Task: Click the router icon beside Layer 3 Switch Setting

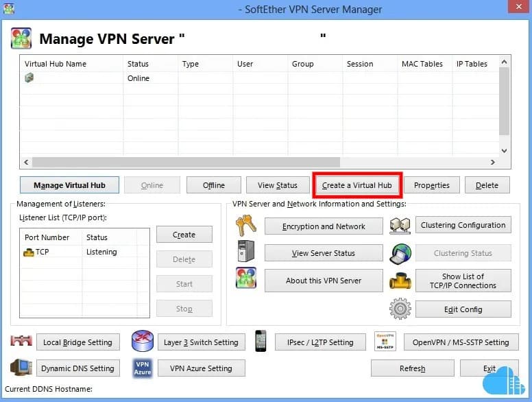Action: (143, 341)
